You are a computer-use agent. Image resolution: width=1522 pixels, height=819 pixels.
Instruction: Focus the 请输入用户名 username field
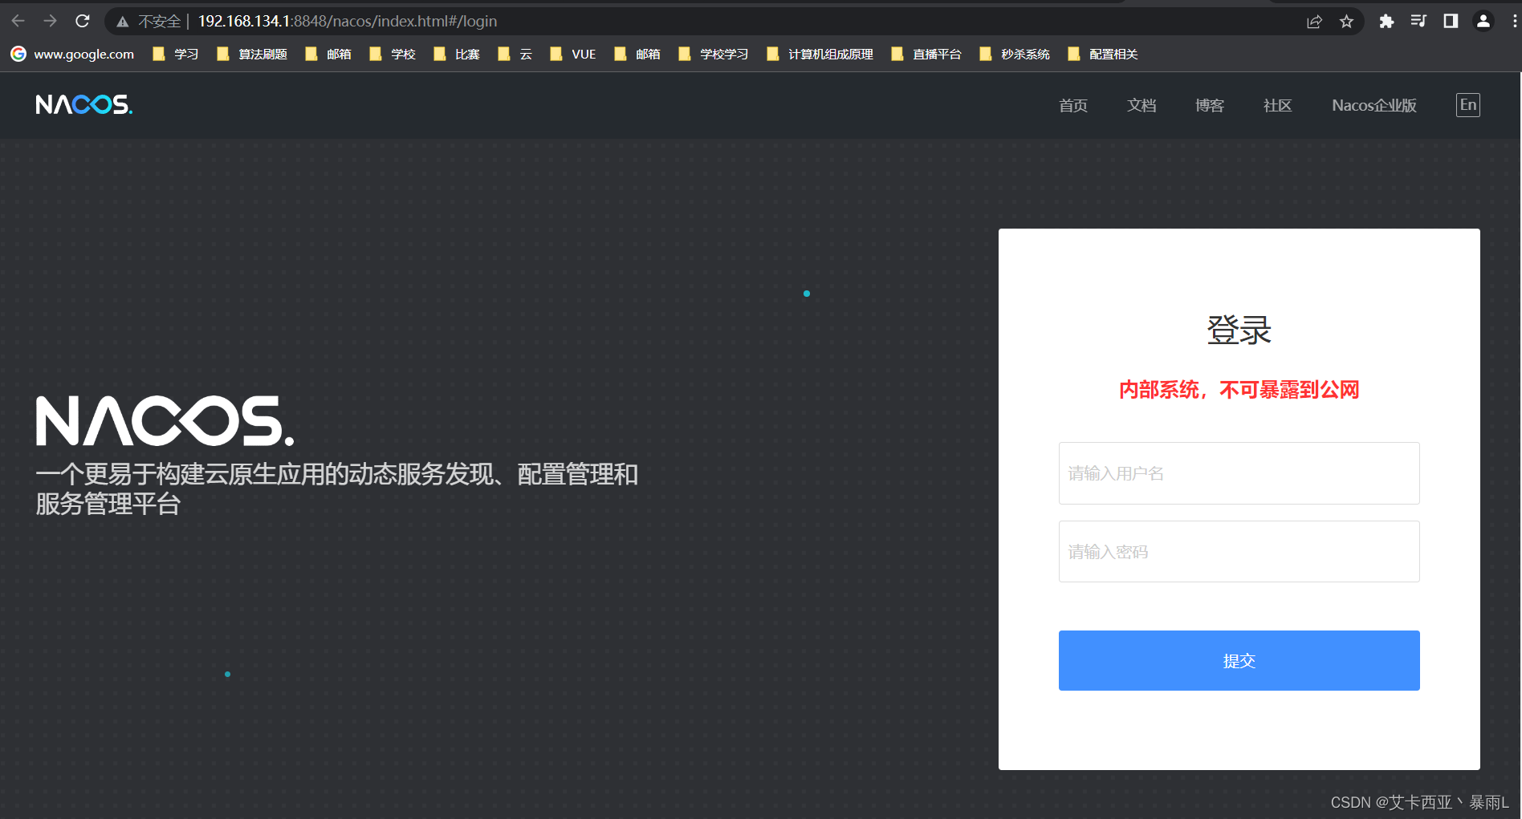tap(1239, 473)
